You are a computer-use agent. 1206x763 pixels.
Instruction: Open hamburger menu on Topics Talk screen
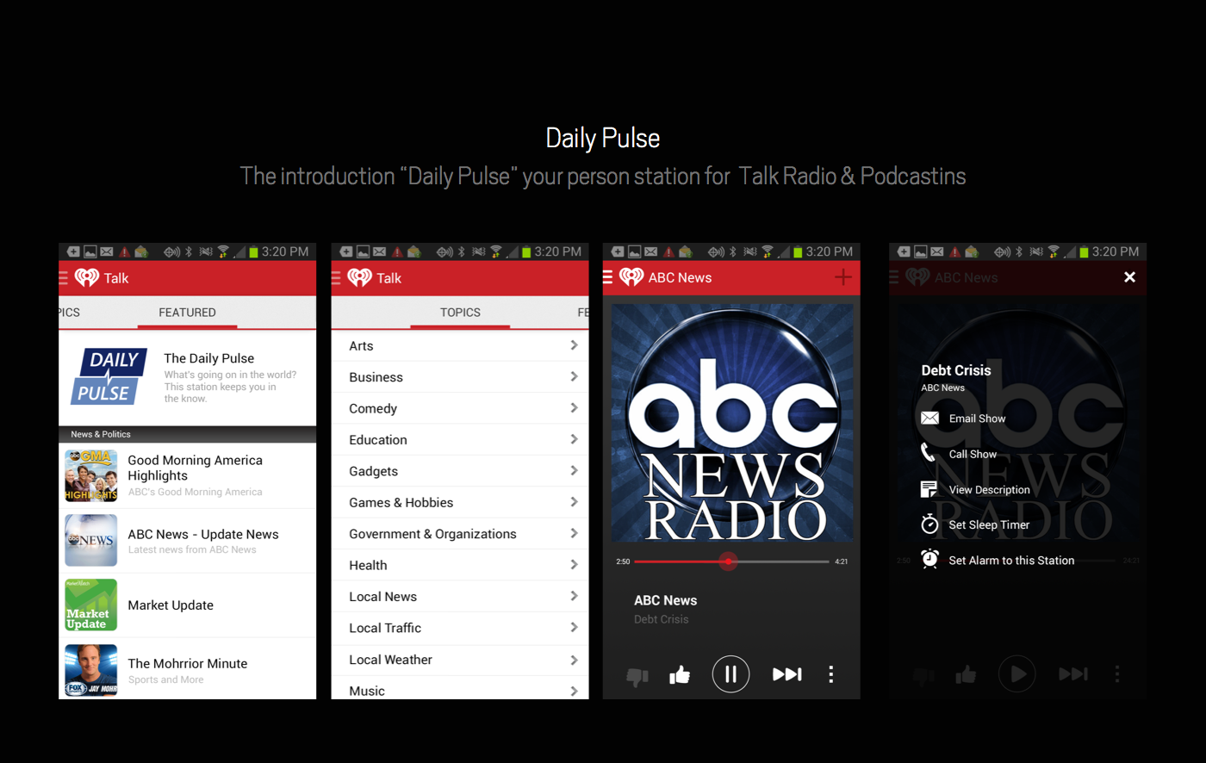[x=336, y=278]
